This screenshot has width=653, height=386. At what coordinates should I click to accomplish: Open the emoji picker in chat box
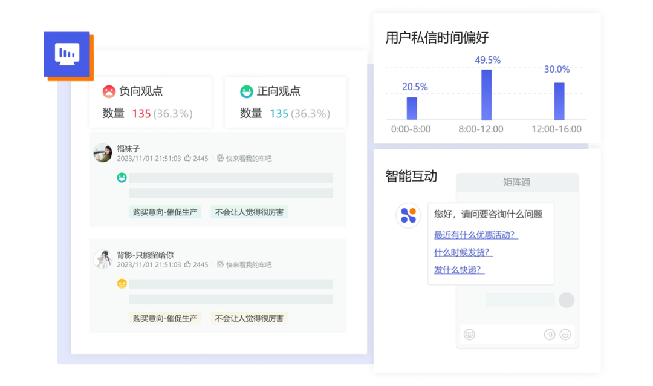[x=565, y=335]
